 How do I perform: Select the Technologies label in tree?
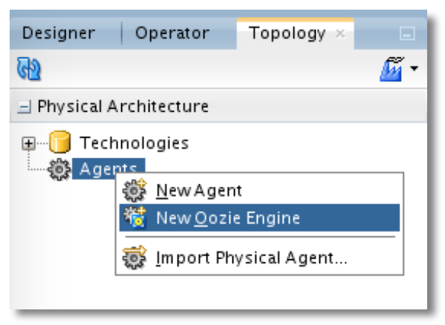click(134, 142)
